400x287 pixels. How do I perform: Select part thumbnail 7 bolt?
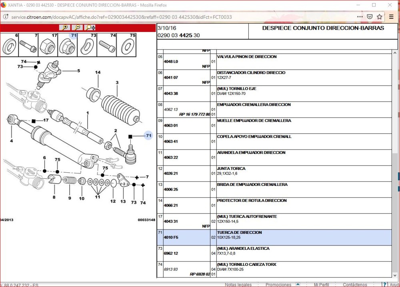click(x=28, y=45)
